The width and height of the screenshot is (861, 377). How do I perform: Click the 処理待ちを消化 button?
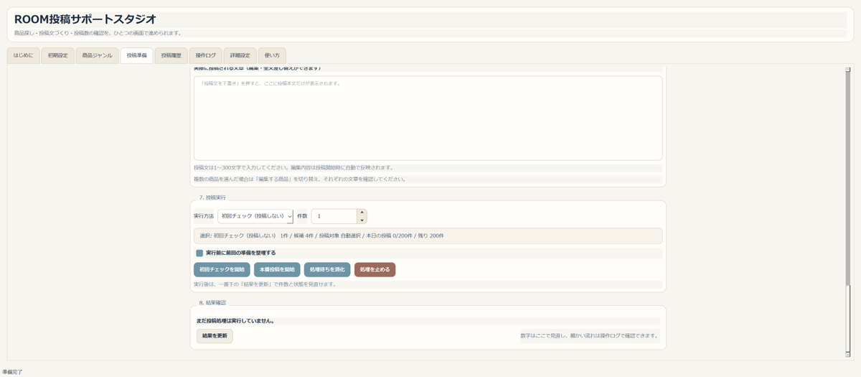[327, 269]
